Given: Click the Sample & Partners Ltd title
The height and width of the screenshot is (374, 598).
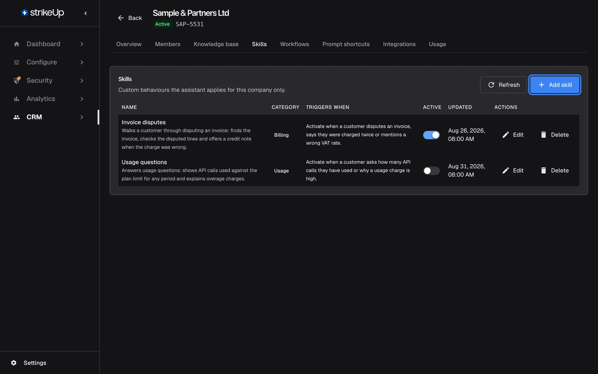Looking at the screenshot, I should pyautogui.click(x=191, y=13).
